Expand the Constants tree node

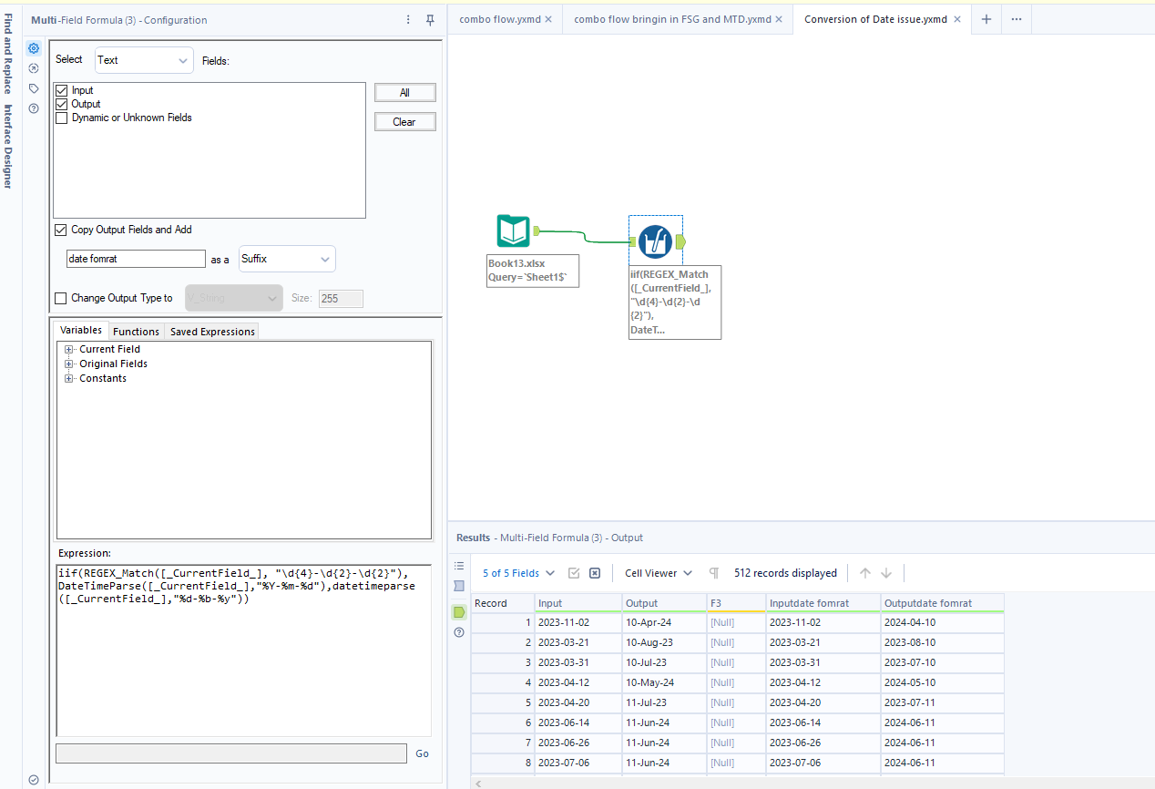coord(69,378)
